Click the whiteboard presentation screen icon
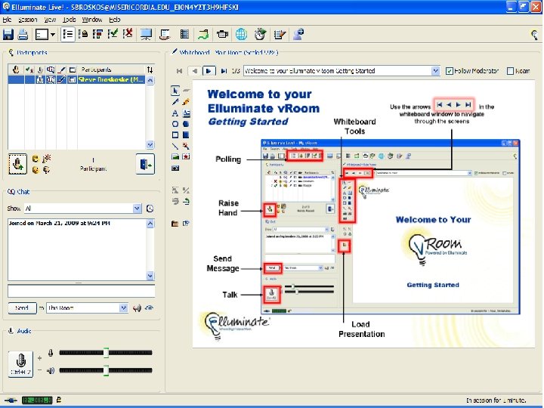544x408 pixels. (x=146, y=34)
